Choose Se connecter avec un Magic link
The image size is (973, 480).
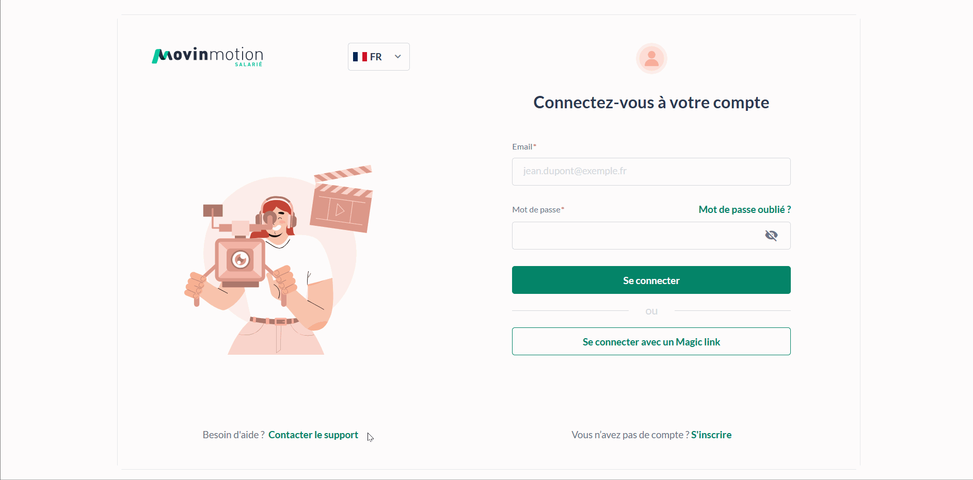pos(651,342)
